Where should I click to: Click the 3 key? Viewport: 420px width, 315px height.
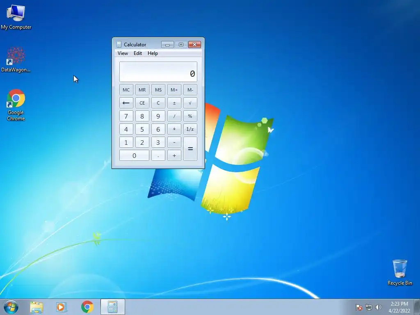point(158,142)
